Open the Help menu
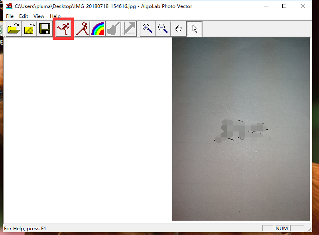Viewport: 319px width, 235px height. [x=55, y=16]
